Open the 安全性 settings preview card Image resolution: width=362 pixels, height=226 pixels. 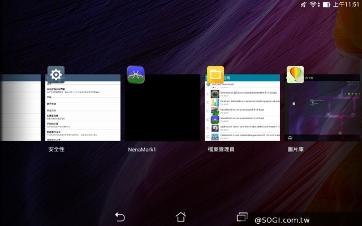(83, 108)
